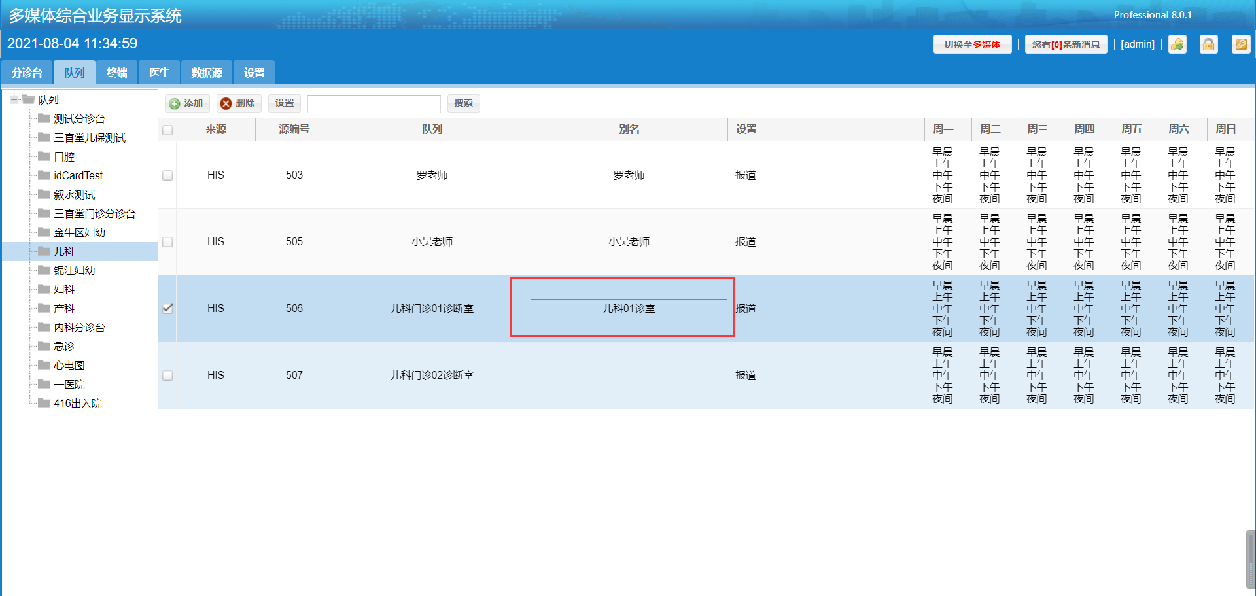1256x596 pixels.
Task: Click the 搜索 search button
Action: click(464, 103)
